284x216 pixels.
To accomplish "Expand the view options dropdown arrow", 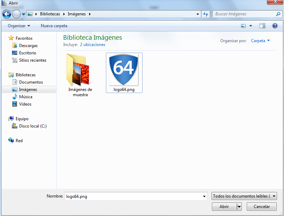I will 251,26.
